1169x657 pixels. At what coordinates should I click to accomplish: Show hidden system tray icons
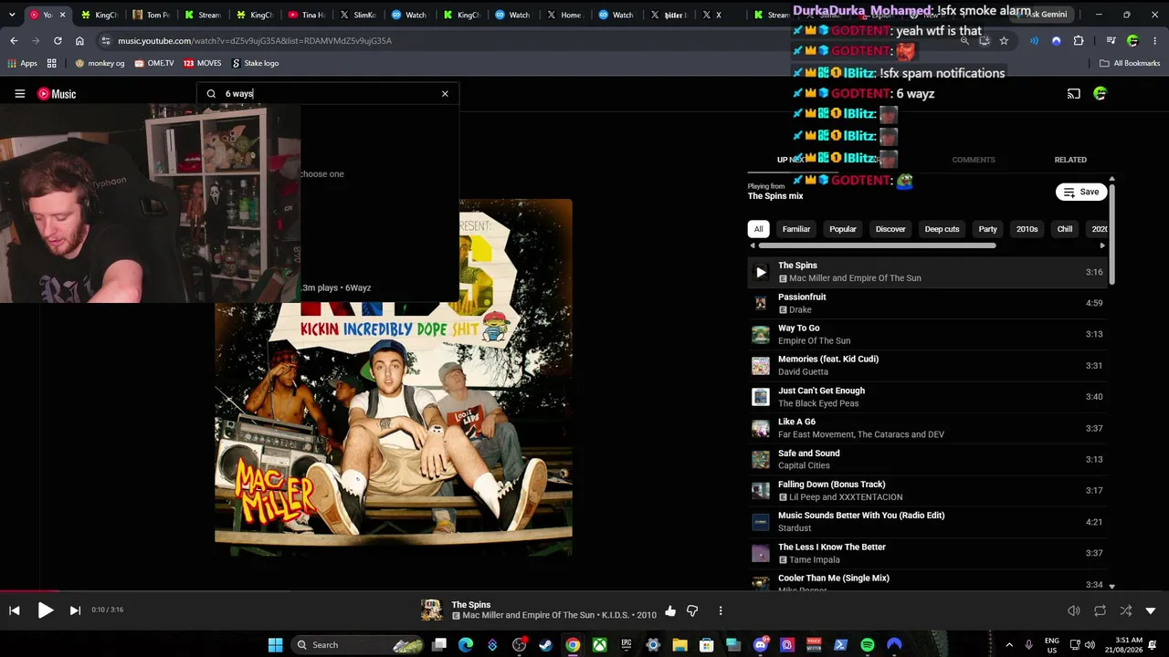click(x=1009, y=645)
